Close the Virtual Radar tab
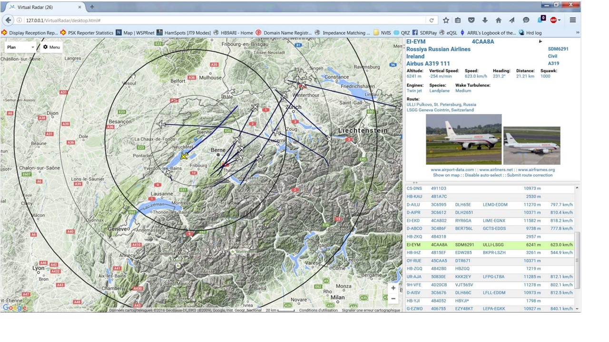This screenshot has width=609, height=342. coord(79,7)
